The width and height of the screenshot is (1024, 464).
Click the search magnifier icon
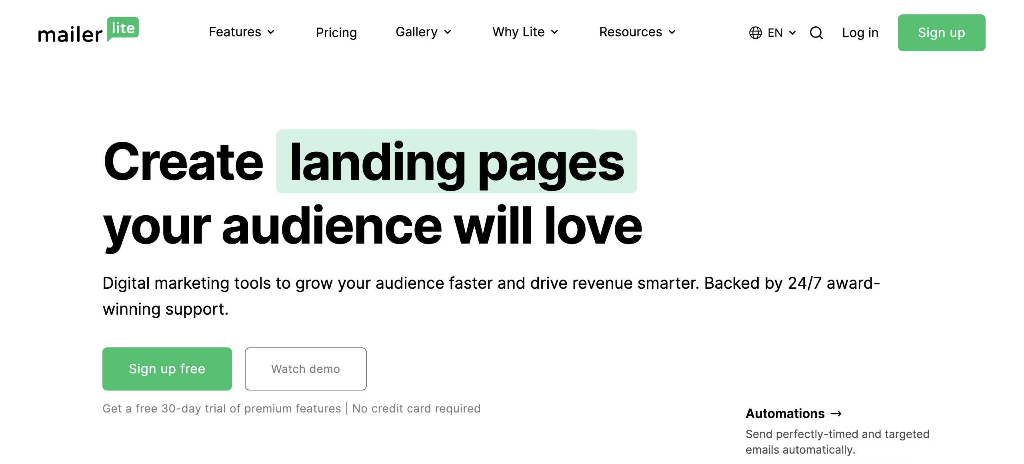click(816, 33)
